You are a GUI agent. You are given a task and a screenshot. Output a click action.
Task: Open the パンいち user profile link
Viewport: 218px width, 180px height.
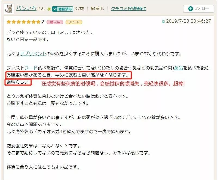point(26,8)
